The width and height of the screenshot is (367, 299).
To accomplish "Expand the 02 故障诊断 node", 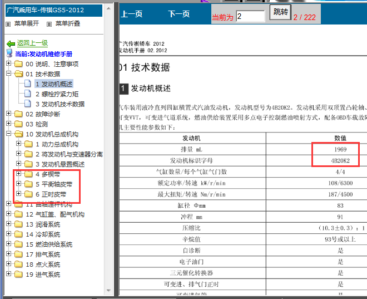I will pyautogui.click(x=9, y=114).
